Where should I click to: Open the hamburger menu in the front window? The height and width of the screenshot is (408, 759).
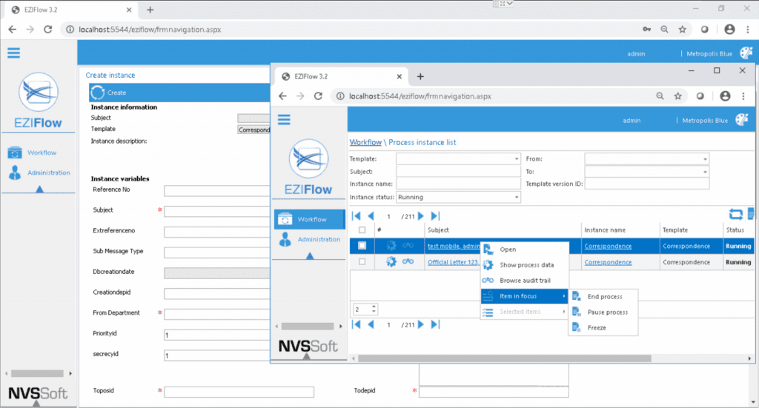click(x=283, y=120)
